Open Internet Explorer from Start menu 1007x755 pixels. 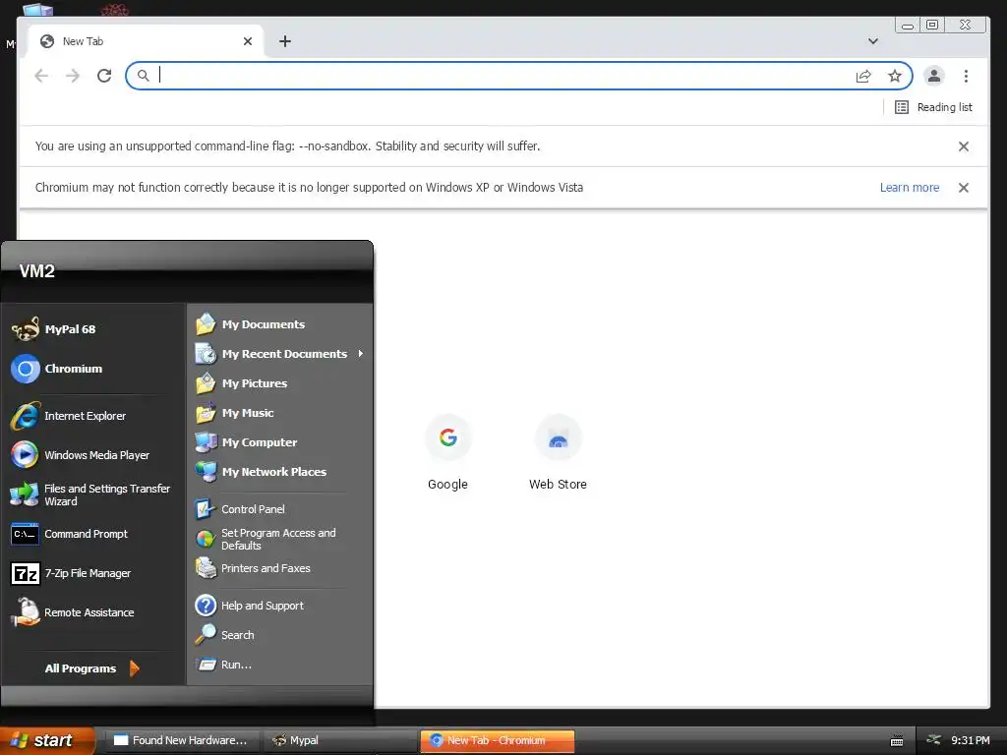point(69,416)
